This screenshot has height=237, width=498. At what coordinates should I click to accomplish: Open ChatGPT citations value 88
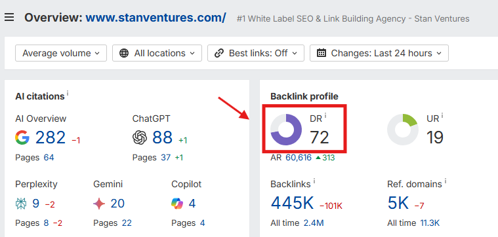pyautogui.click(x=162, y=137)
